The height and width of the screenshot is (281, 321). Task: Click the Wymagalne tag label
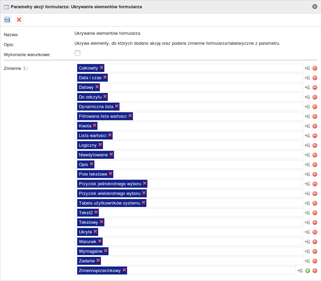[91, 251]
